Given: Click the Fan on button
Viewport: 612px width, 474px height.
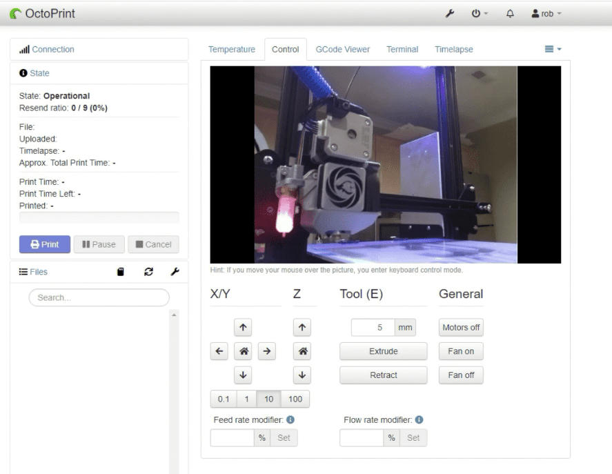Looking at the screenshot, I should point(461,351).
